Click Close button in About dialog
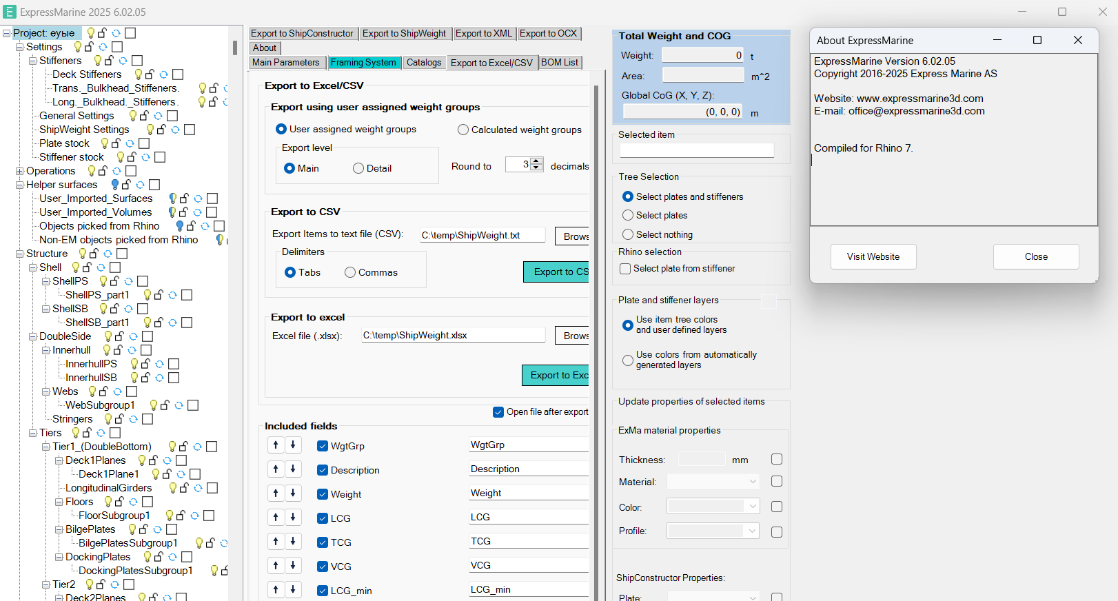The height and width of the screenshot is (601, 1118). pos(1036,256)
